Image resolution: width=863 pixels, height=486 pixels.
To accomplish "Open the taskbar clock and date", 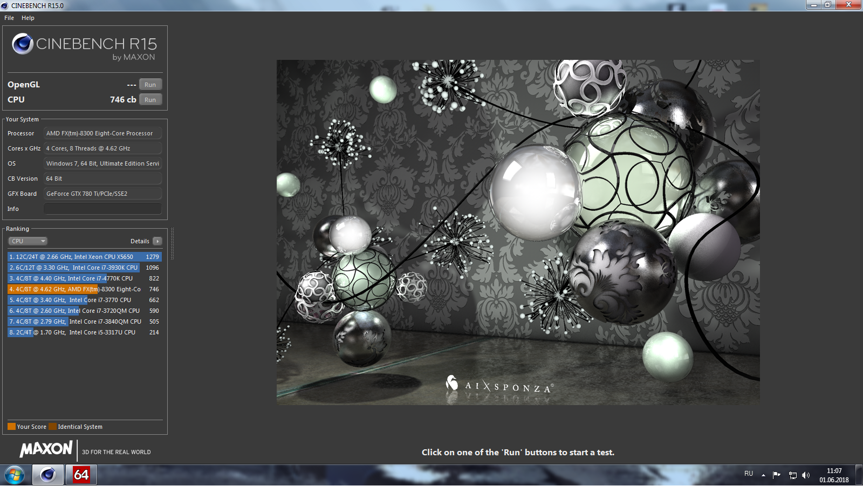I will click(834, 475).
